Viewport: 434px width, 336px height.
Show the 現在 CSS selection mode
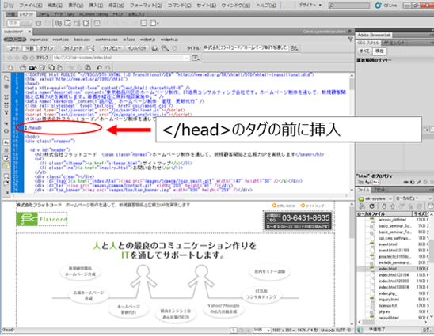[379, 51]
